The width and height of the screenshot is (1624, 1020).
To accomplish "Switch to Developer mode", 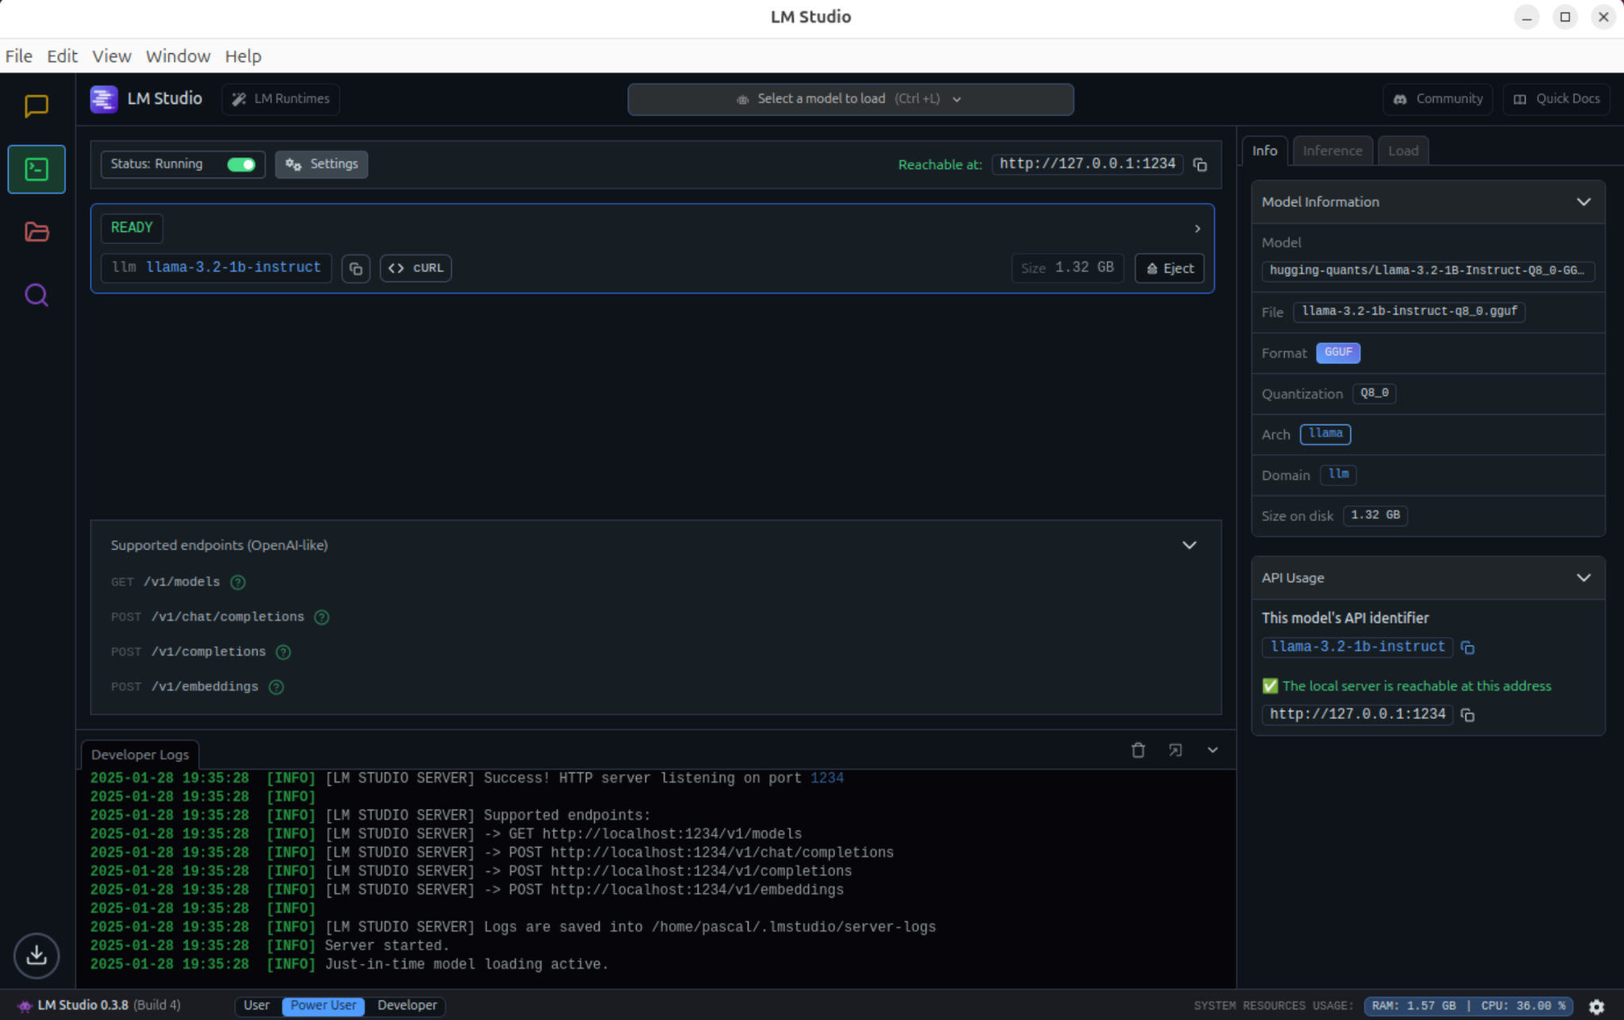I will pos(407,1006).
